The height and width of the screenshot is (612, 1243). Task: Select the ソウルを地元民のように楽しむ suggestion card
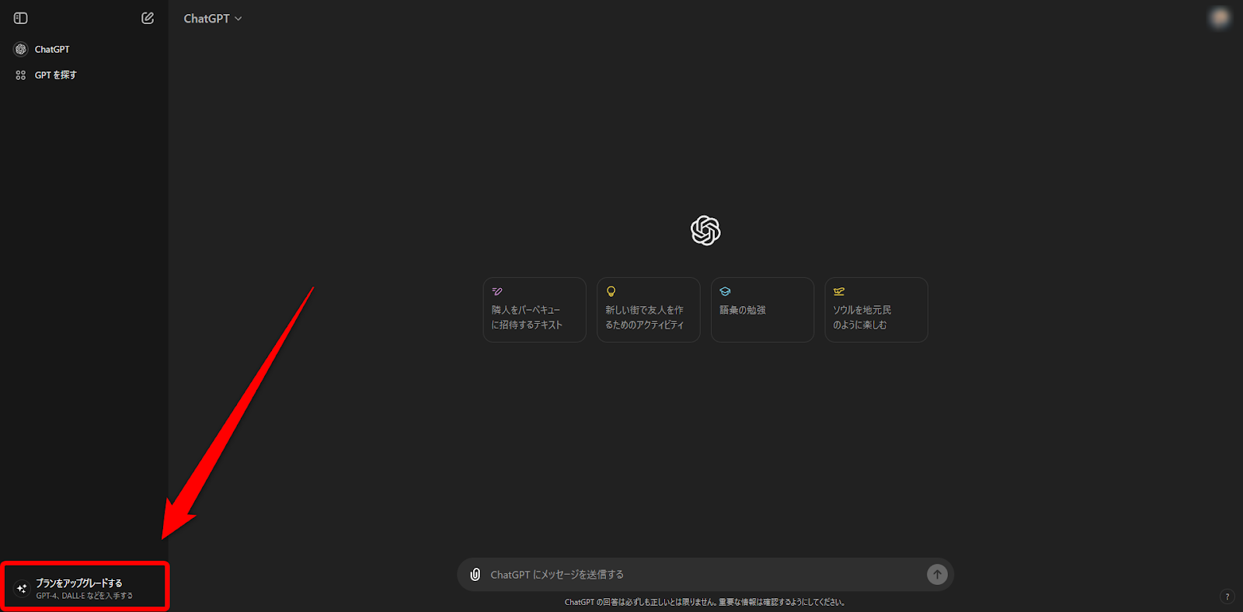point(876,310)
